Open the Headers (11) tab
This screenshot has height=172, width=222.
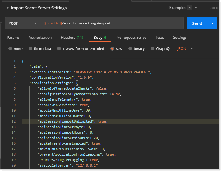(x=72, y=38)
